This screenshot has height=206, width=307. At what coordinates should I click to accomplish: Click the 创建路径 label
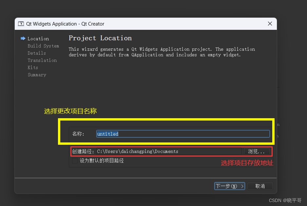click(83, 151)
